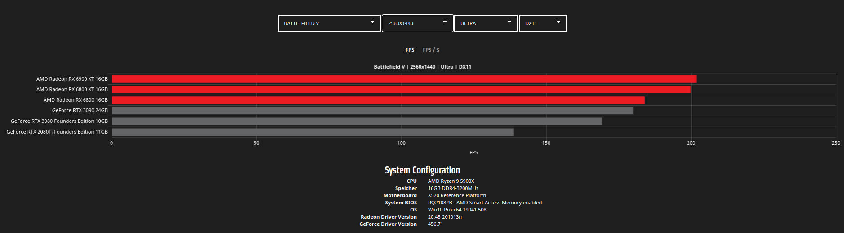Viewport: 844px width, 233px height.
Task: Click the 250 axis tick label
Action: (835, 143)
